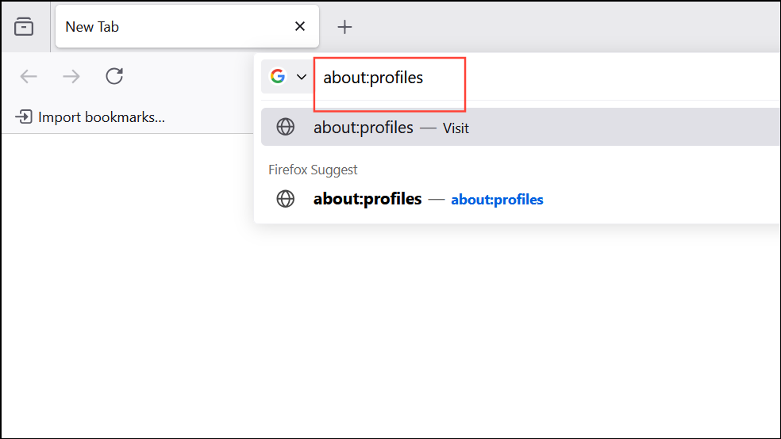Viewport: 781px width, 439px height.
Task: Click the blue about:profiles suggestion link
Action: tap(497, 200)
